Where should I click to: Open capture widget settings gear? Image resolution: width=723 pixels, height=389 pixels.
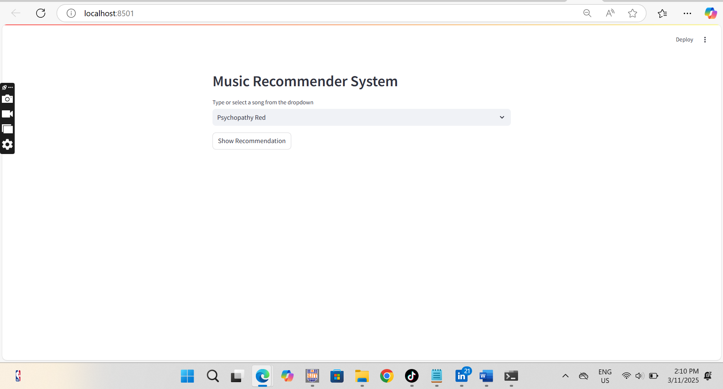tap(7, 145)
